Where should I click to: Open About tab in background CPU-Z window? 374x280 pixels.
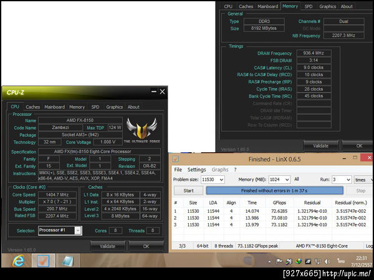(x=347, y=6)
